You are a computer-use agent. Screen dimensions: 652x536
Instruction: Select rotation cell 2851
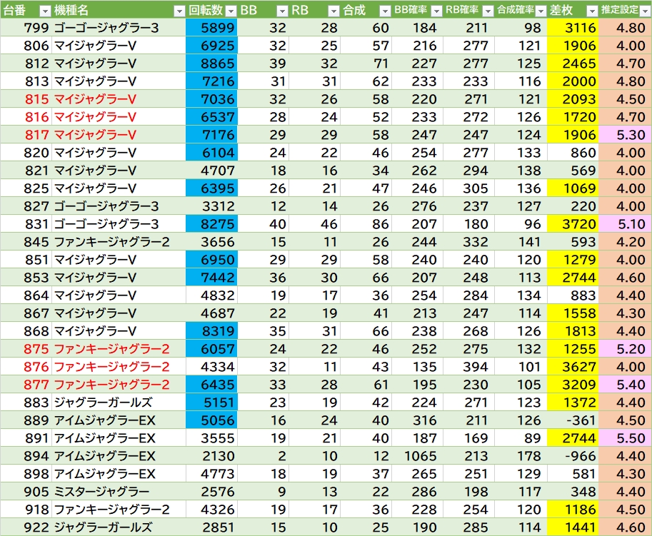(x=211, y=527)
